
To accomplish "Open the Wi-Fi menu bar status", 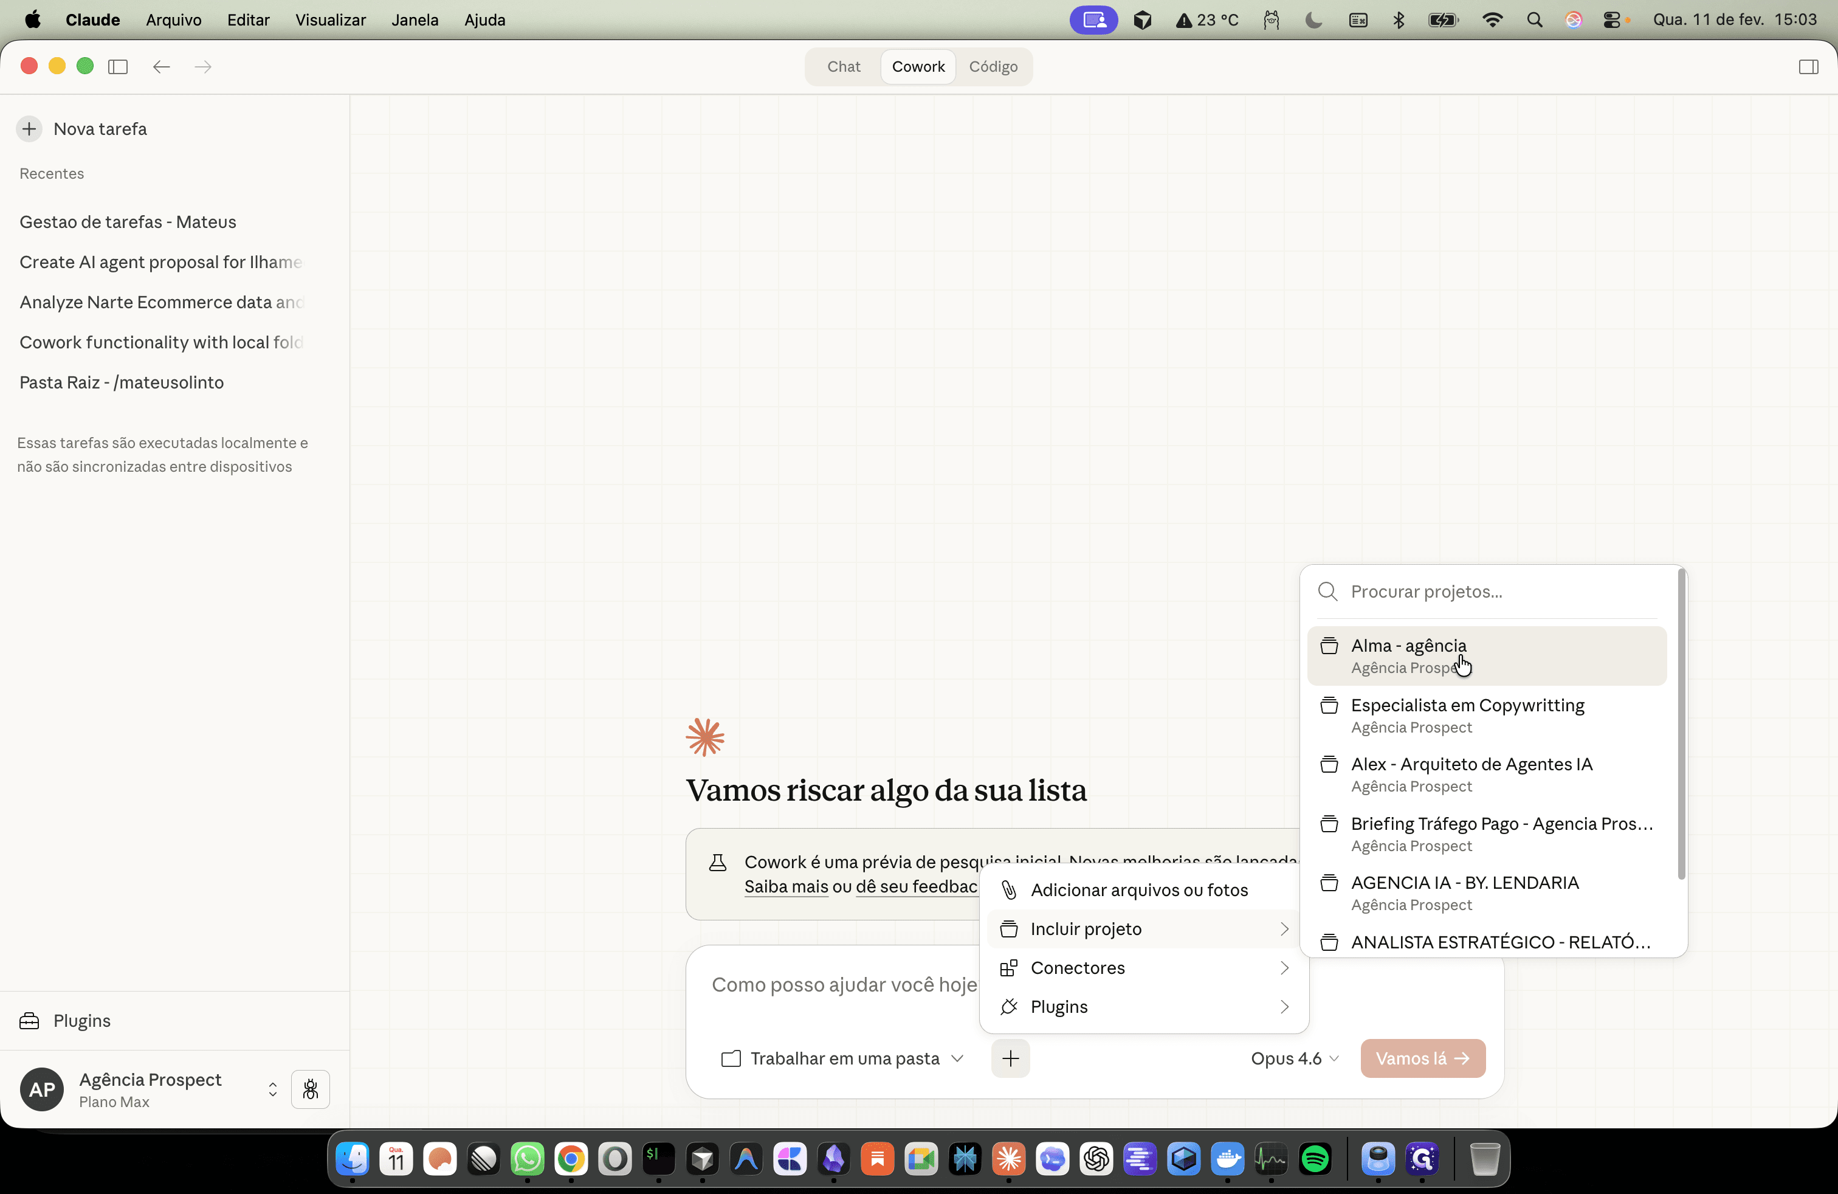I will tap(1492, 20).
